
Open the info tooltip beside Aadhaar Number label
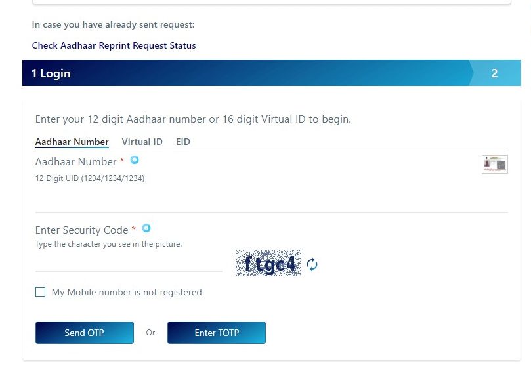(x=135, y=159)
